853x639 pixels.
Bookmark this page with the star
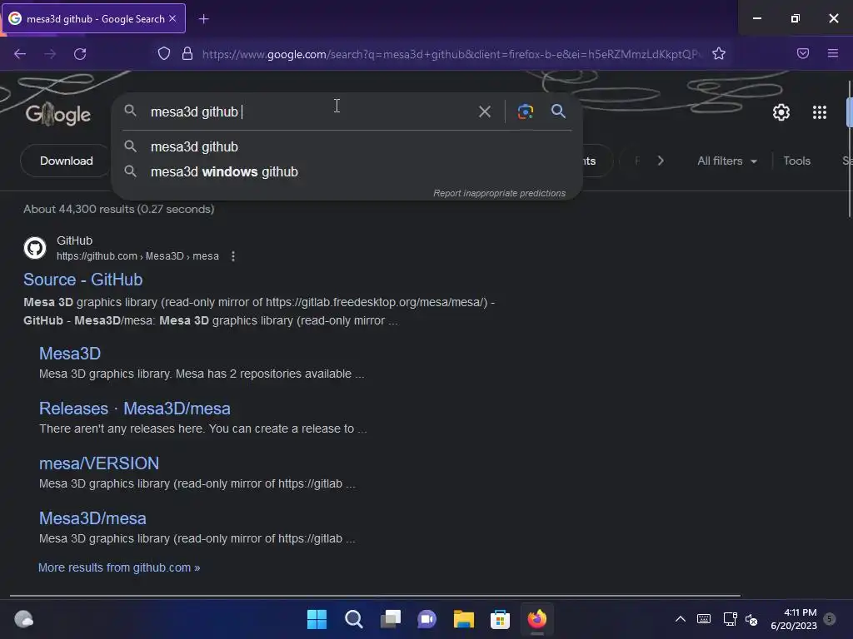pos(719,53)
